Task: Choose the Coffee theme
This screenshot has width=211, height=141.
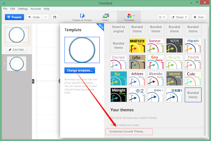Action: [x=137, y=62]
